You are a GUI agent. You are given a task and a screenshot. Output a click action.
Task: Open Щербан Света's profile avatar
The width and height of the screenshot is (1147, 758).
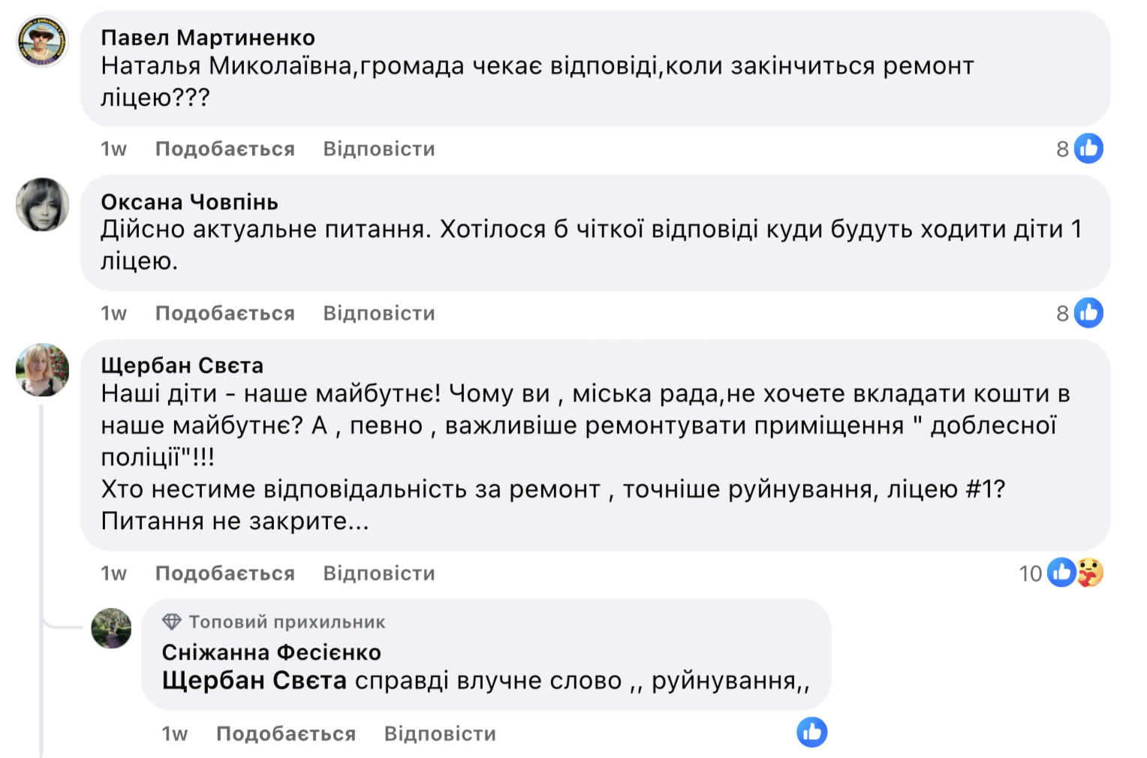[43, 369]
